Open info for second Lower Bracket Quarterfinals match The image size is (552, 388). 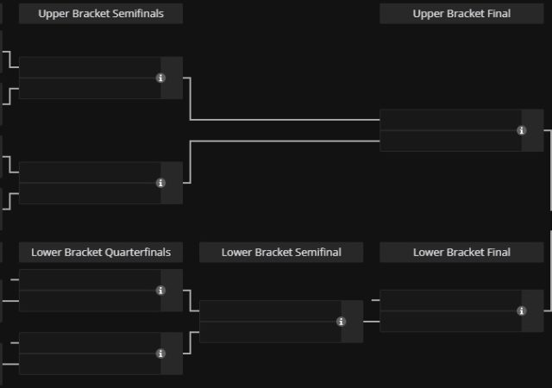click(160, 354)
